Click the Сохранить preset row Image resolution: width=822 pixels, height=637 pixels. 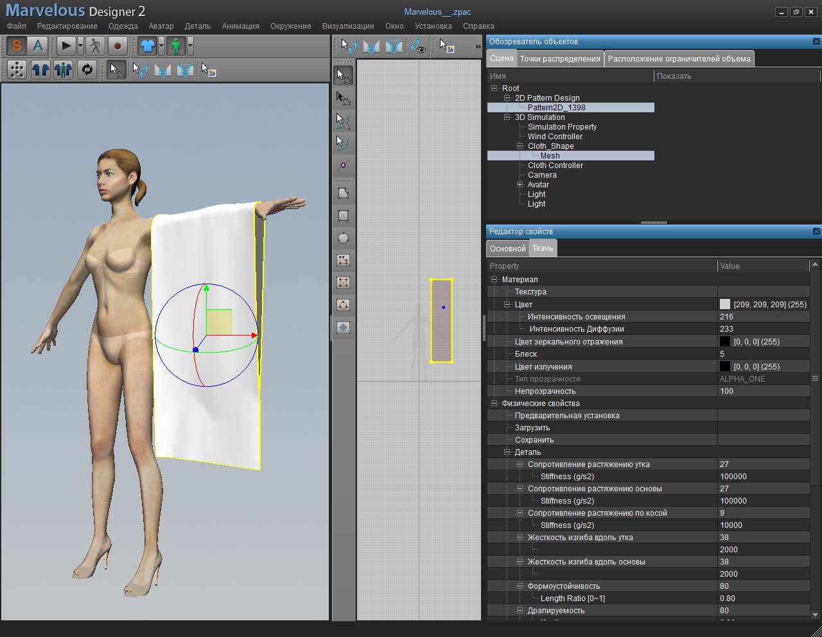[534, 440]
